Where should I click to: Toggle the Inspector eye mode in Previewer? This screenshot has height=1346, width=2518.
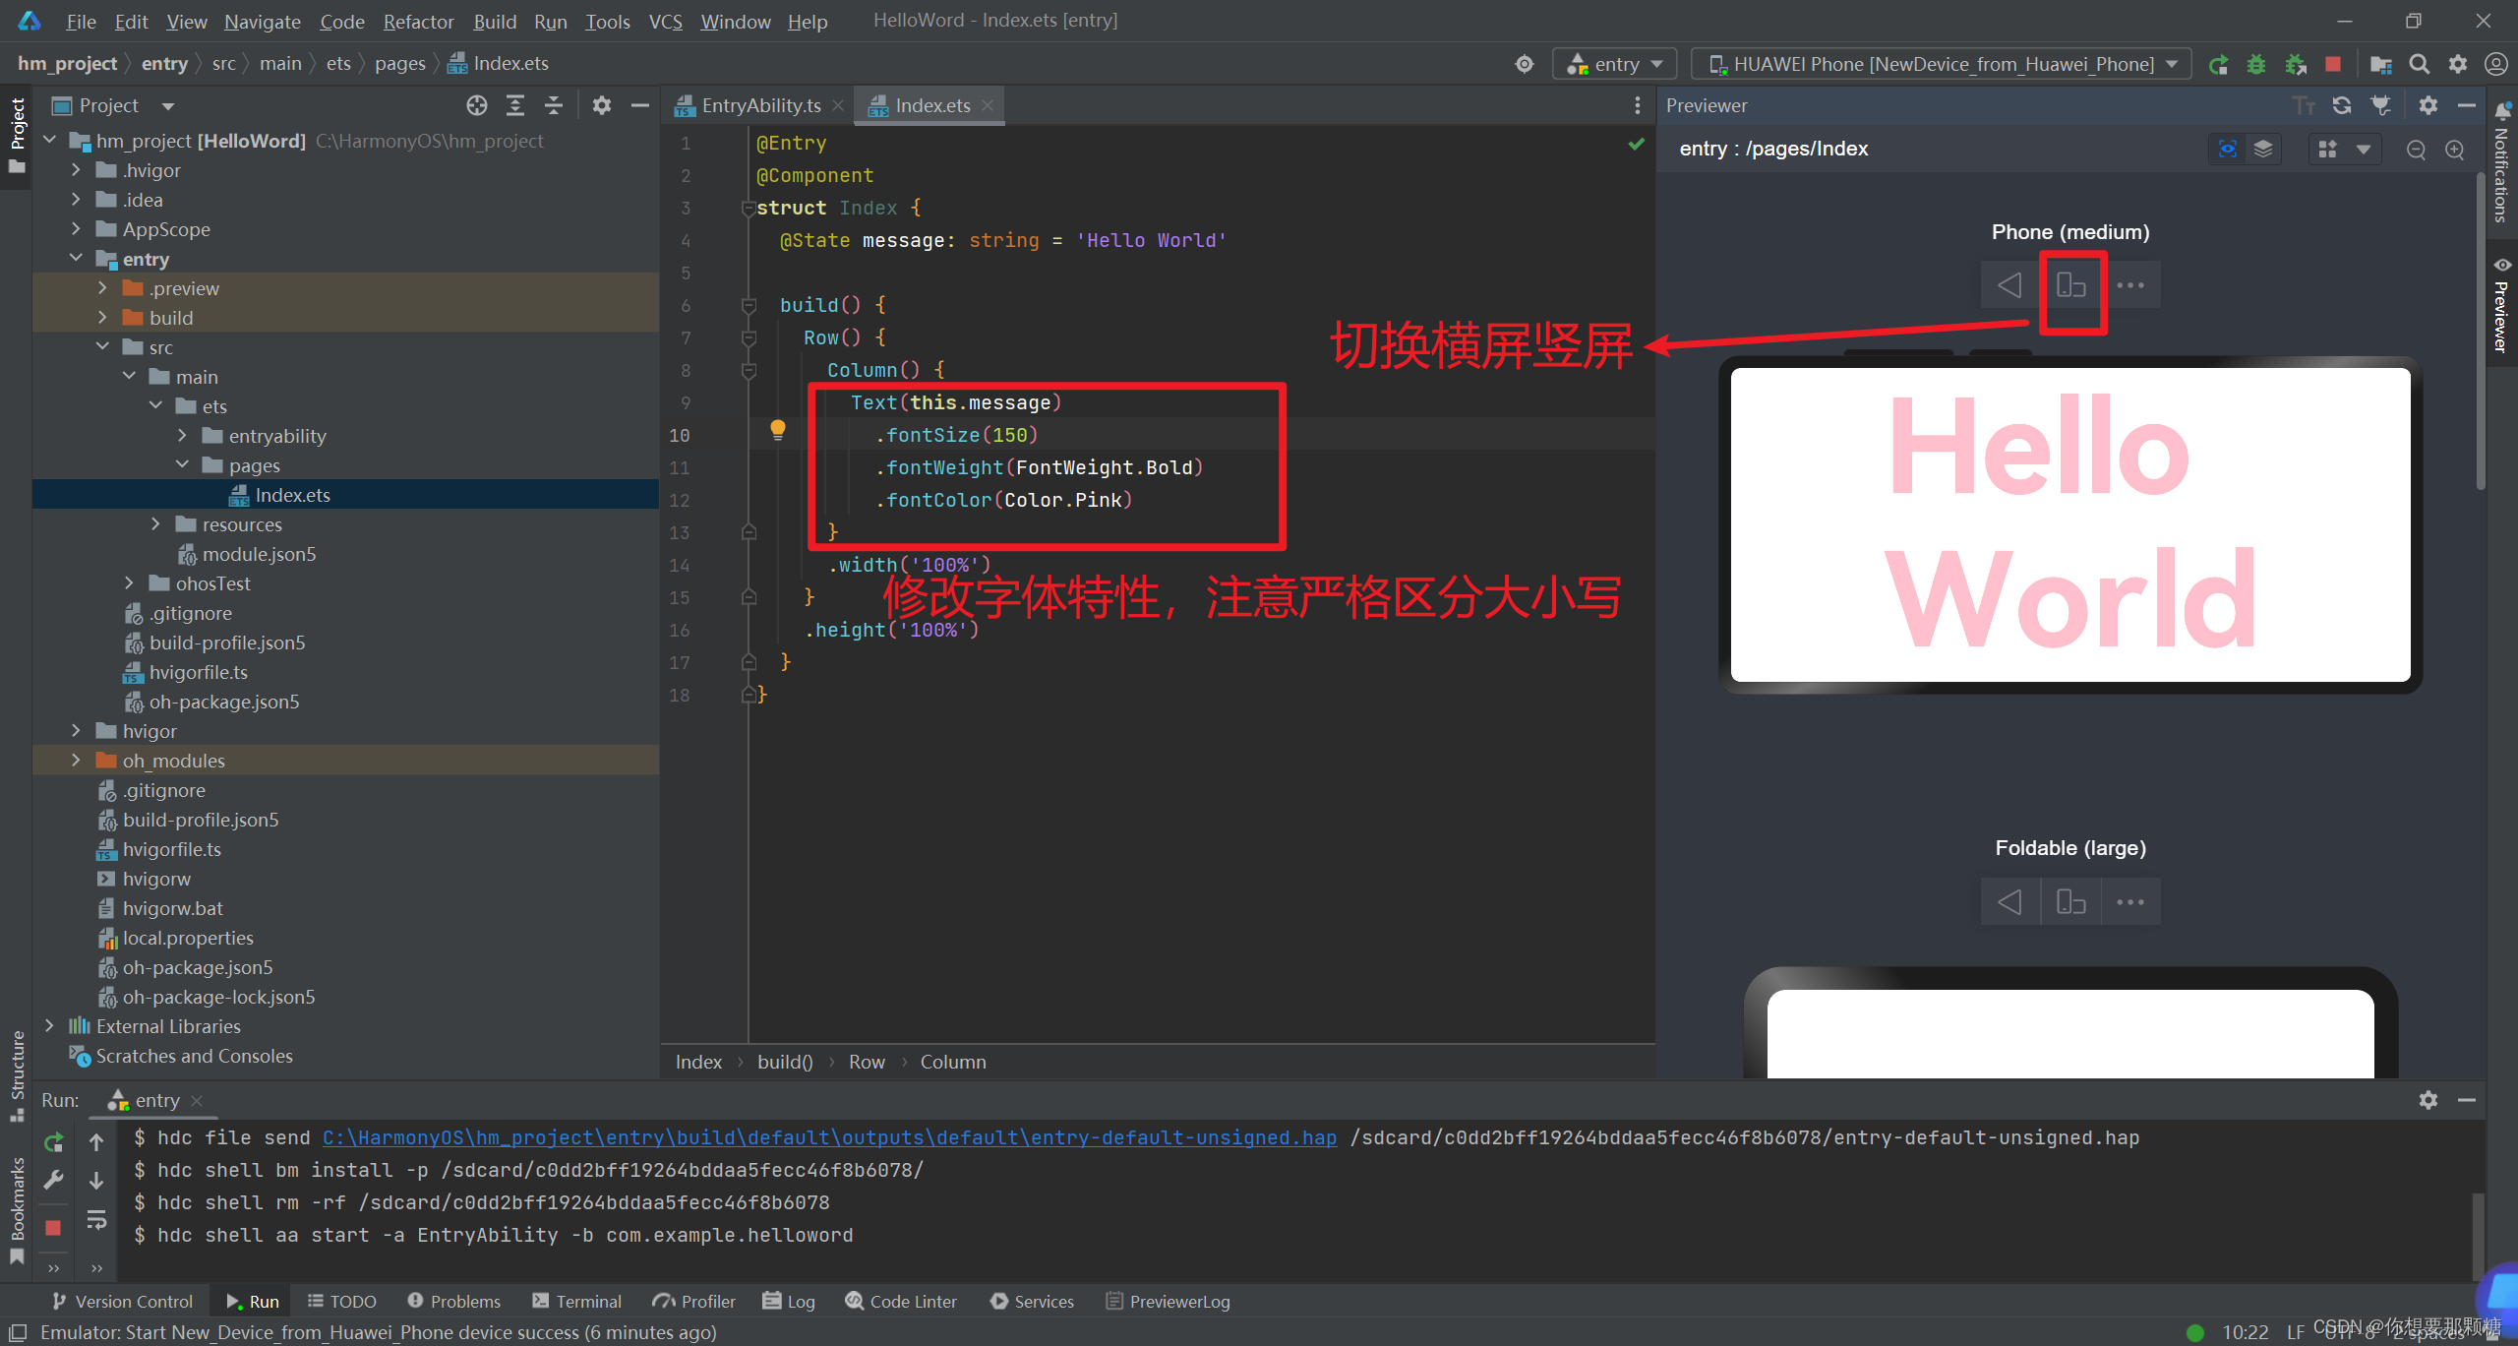[x=2228, y=150]
